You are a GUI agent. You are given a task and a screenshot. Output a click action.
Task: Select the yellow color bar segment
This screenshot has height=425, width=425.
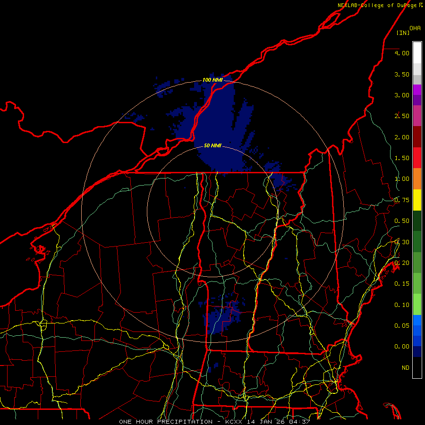[x=417, y=200]
